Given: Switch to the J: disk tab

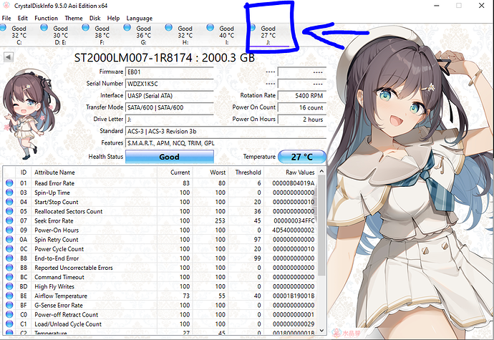Looking at the screenshot, I should [x=268, y=34].
